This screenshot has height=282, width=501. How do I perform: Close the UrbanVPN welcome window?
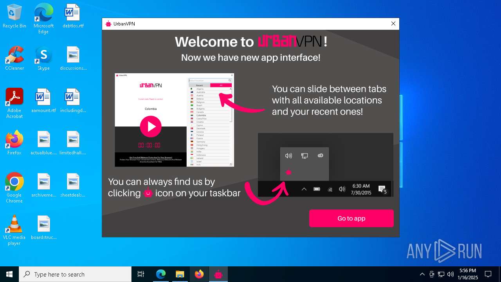coord(393,24)
